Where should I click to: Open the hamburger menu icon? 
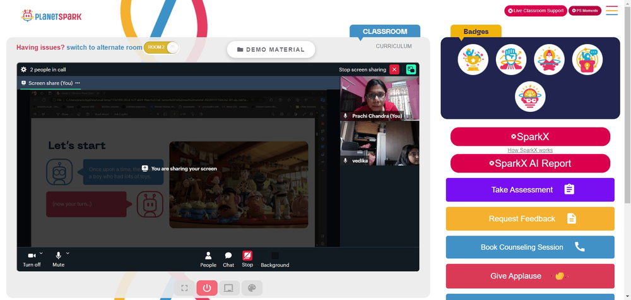pyautogui.click(x=611, y=11)
